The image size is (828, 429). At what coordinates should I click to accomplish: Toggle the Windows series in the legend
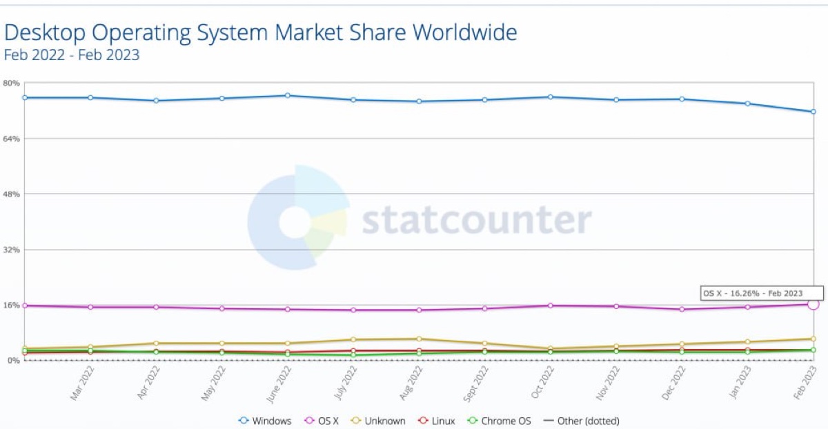click(x=265, y=421)
